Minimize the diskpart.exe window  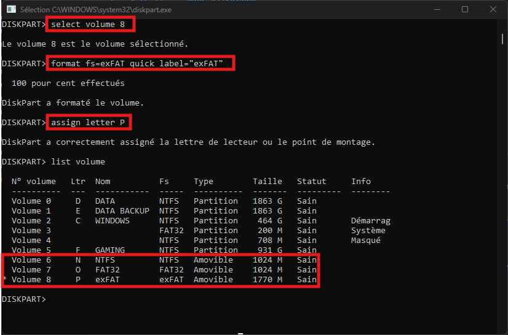click(x=437, y=9)
